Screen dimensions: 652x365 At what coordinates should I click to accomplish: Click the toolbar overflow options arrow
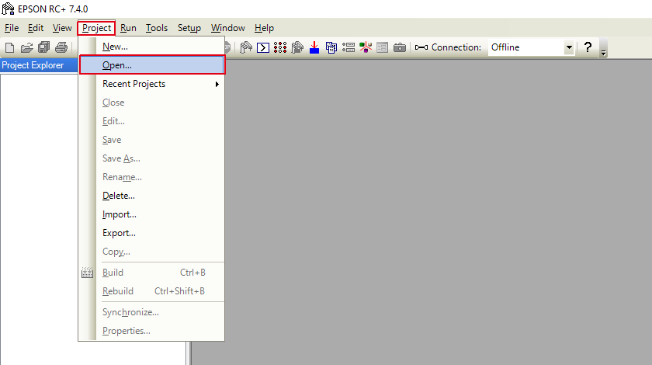603,53
